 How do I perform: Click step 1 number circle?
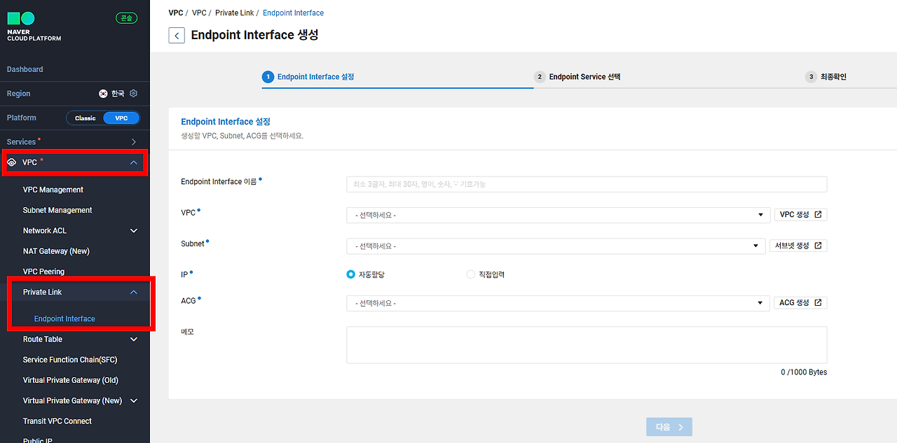click(x=268, y=77)
